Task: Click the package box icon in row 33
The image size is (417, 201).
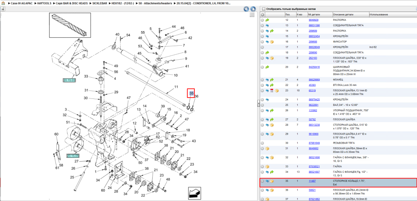Action: [267, 167]
